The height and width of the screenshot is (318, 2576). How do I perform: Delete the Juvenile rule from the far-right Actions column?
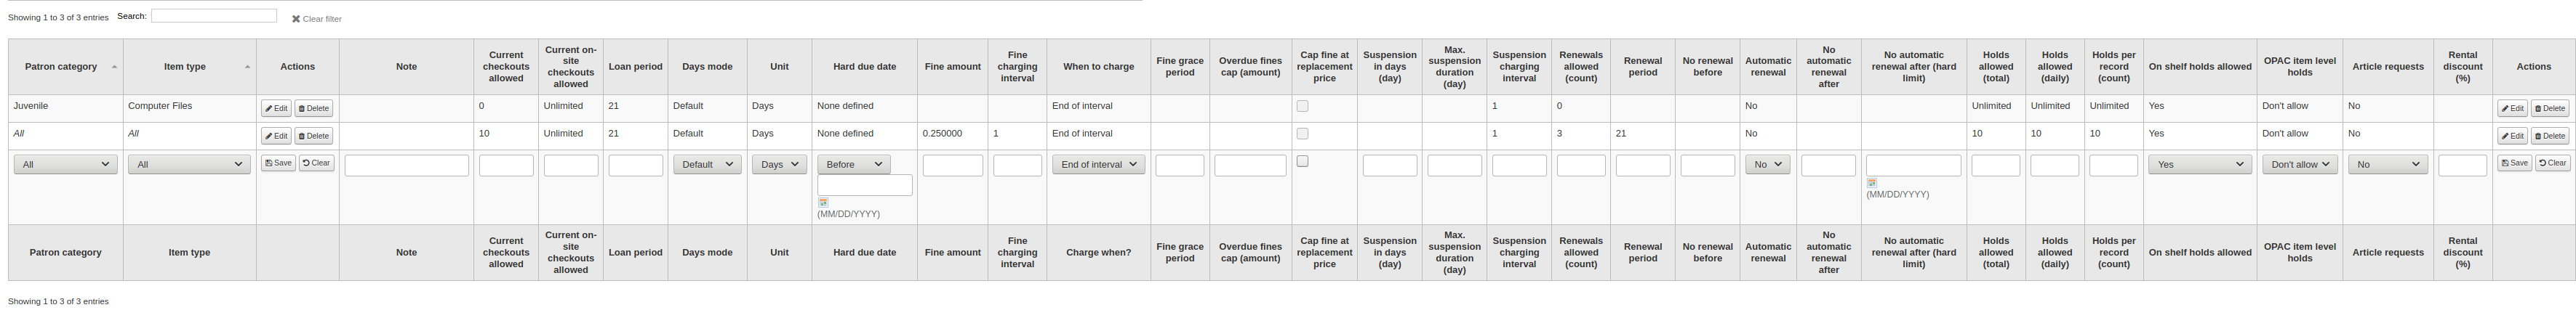pos(2549,109)
